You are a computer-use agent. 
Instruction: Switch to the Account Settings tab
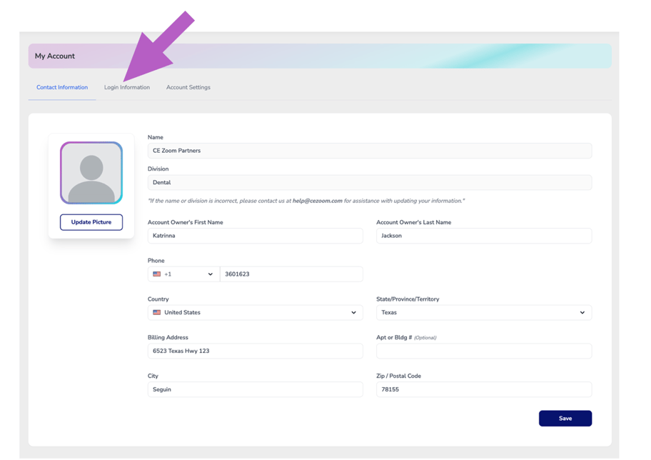click(x=188, y=87)
